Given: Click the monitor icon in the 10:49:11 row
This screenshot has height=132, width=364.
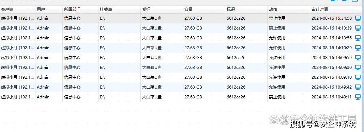Looking at the screenshot, I should tap(358, 97).
